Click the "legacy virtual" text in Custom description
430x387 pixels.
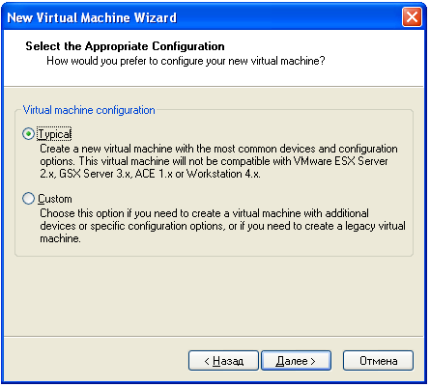click(x=375, y=226)
